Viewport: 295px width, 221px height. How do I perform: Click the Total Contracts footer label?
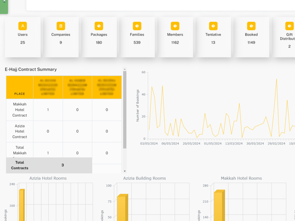tap(19, 165)
